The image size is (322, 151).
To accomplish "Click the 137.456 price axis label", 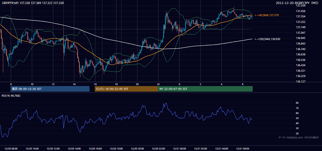I will click(301, 11).
